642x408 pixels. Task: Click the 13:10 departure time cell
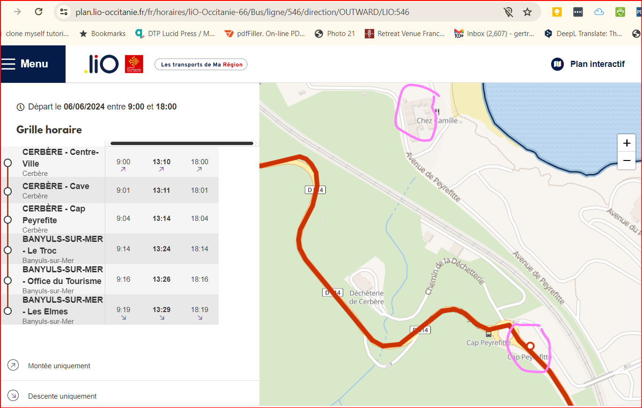tap(162, 162)
